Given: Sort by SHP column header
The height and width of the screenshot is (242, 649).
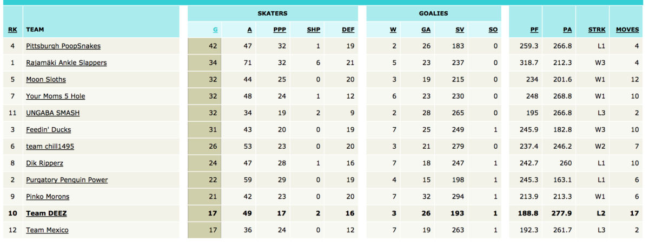Looking at the screenshot, I should coord(314,30).
